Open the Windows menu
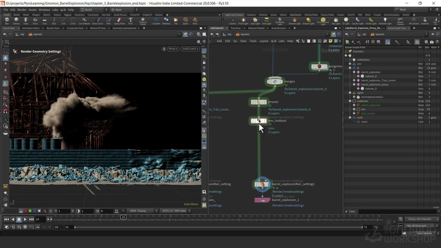 pos(44,10)
